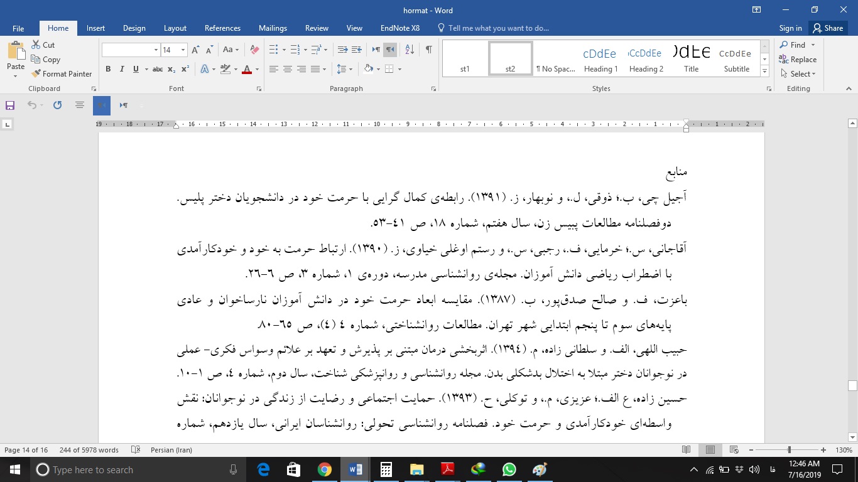
Task: Activate the Format Painter tool
Action: (62, 73)
